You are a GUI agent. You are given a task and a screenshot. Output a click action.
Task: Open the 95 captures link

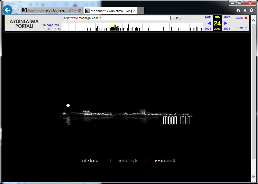51,25
